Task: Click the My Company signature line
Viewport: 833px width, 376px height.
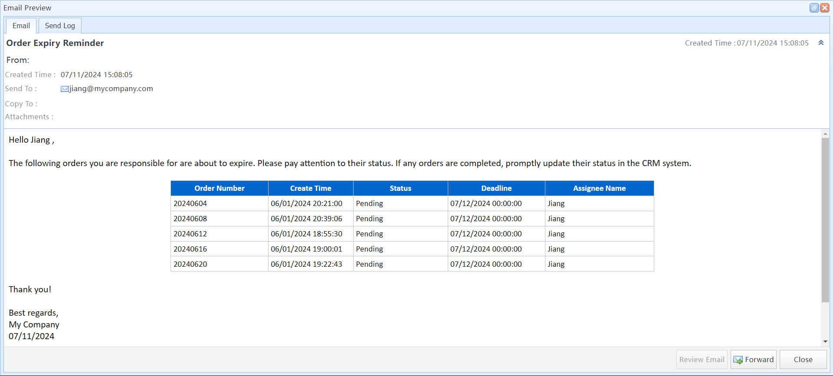Action: 34,324
